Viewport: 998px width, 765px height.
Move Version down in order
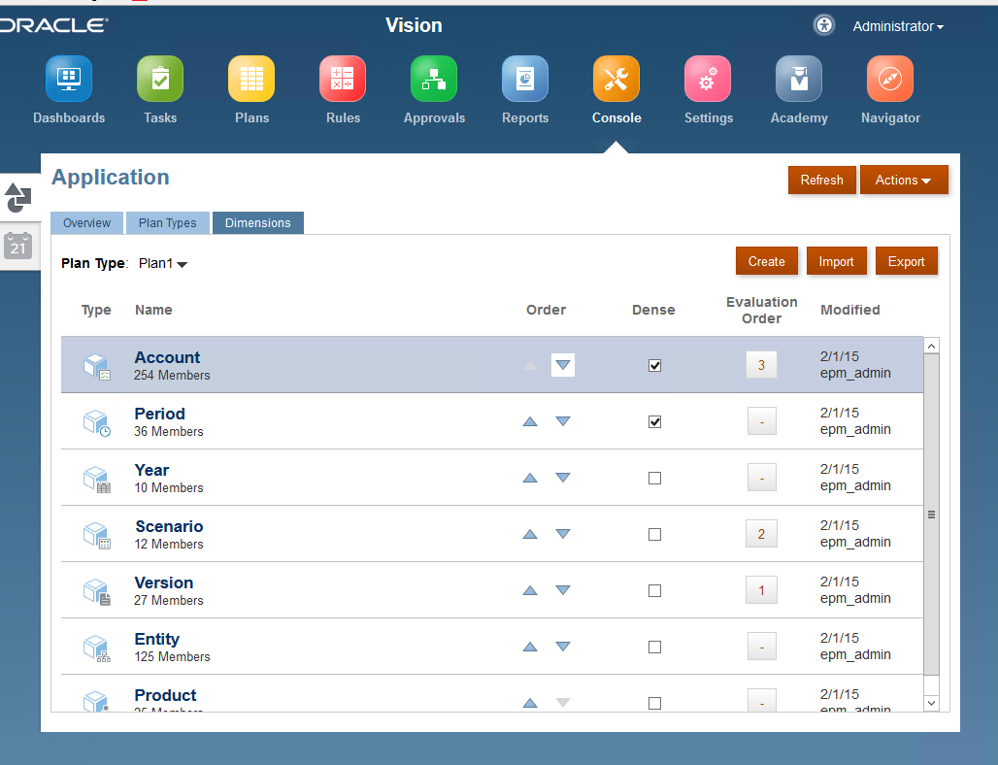click(x=563, y=590)
